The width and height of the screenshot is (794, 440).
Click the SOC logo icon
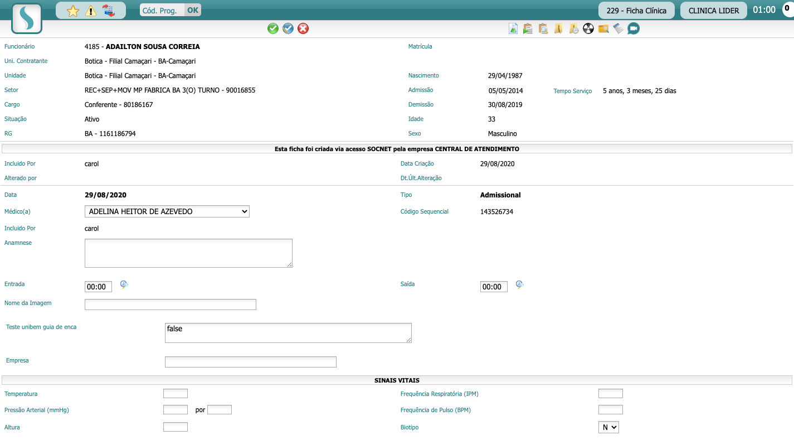click(27, 18)
